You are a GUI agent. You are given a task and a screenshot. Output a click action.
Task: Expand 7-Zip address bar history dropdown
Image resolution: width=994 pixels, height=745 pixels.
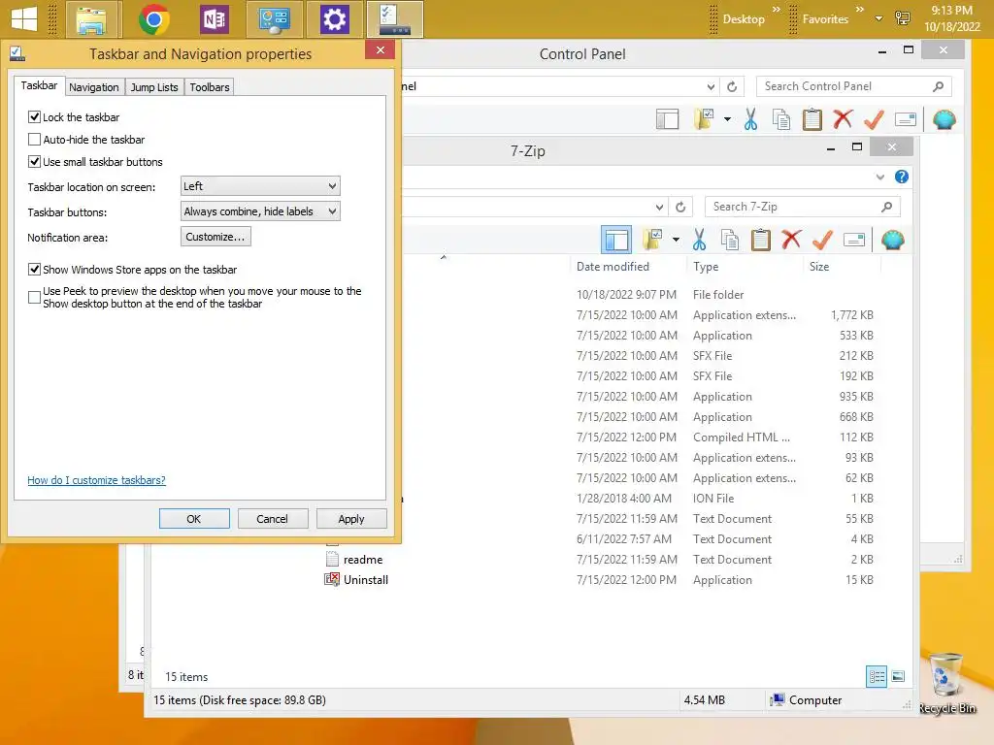pyautogui.click(x=659, y=208)
